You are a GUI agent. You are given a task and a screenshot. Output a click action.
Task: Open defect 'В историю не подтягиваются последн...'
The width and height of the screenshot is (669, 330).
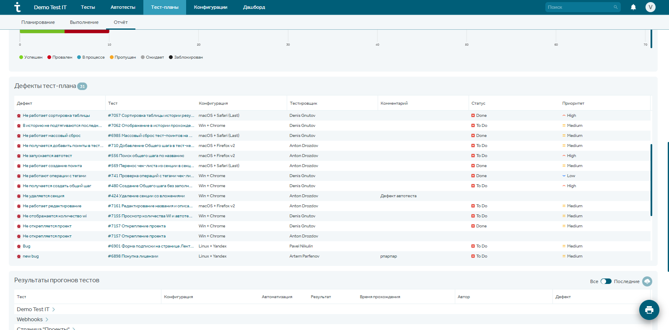tap(62, 126)
